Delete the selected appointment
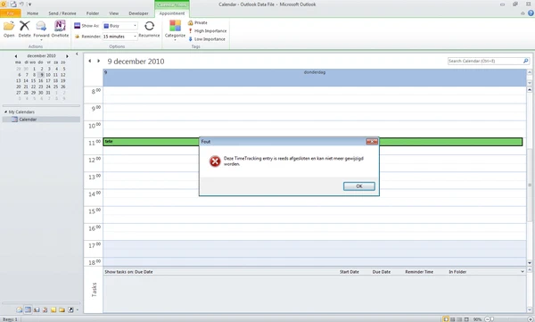535x322 pixels. (24, 29)
